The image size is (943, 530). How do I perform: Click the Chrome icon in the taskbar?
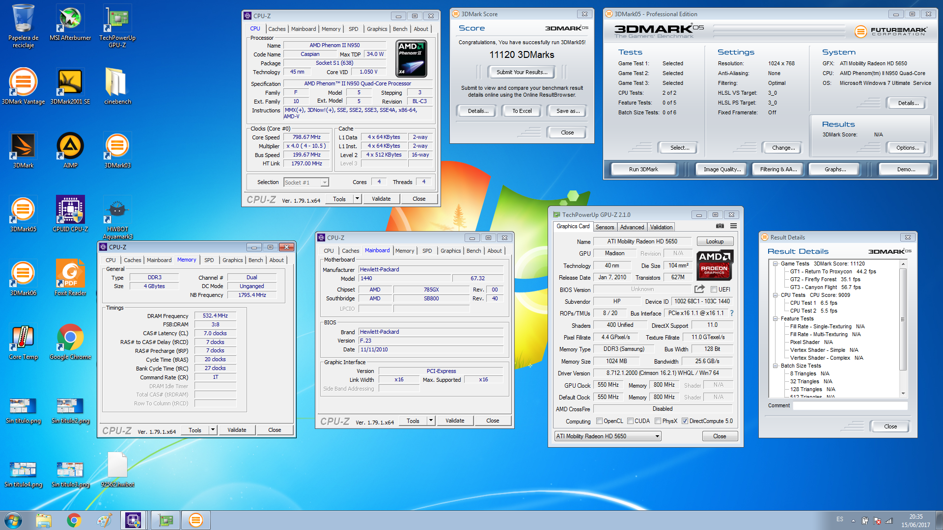(x=74, y=520)
